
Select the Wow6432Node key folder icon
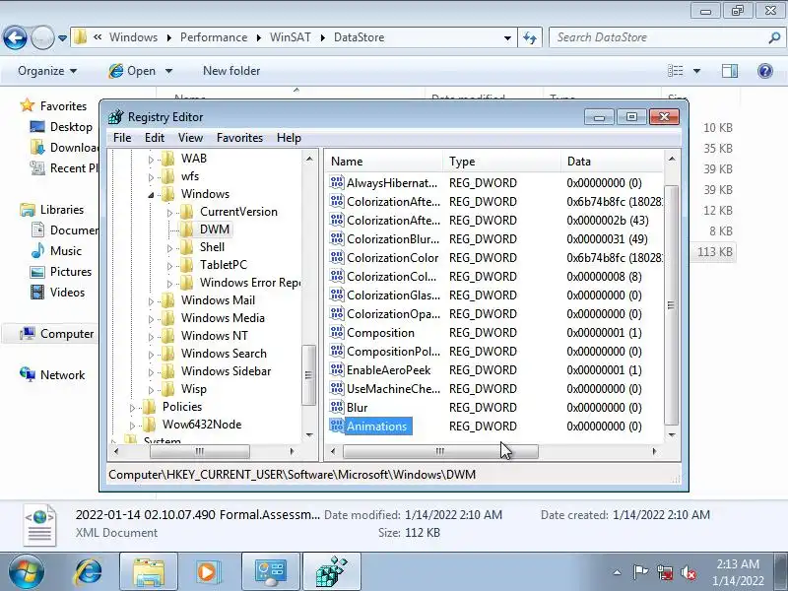[x=150, y=425]
